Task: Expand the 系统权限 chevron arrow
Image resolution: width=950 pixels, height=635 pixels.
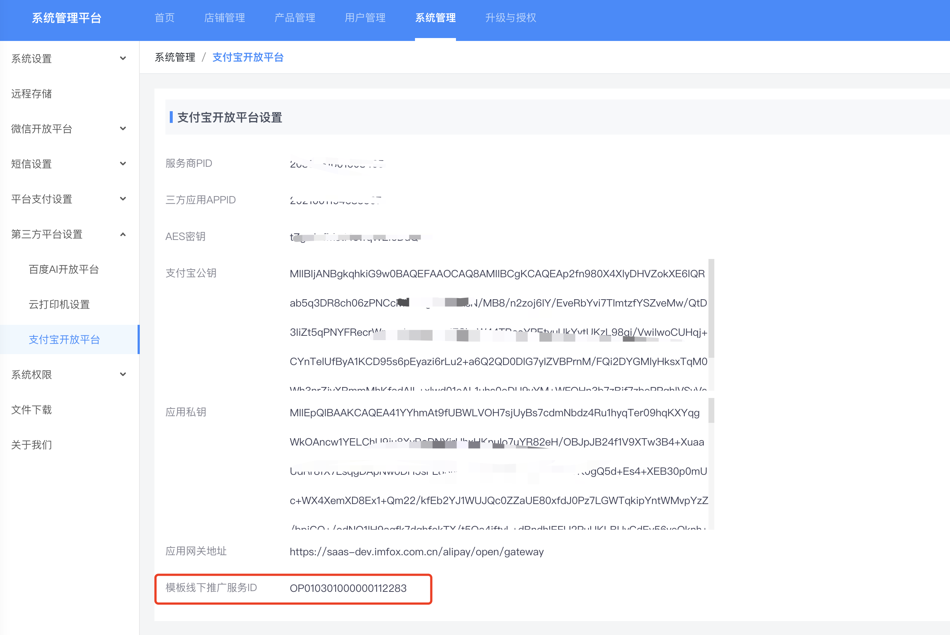Action: pos(123,375)
